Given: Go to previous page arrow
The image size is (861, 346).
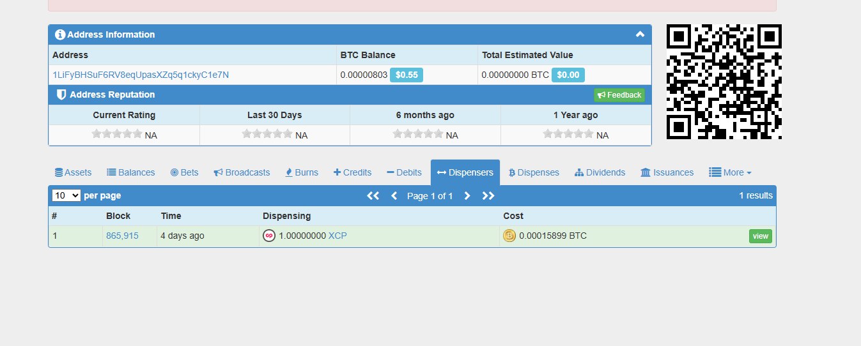Looking at the screenshot, I should coord(394,196).
